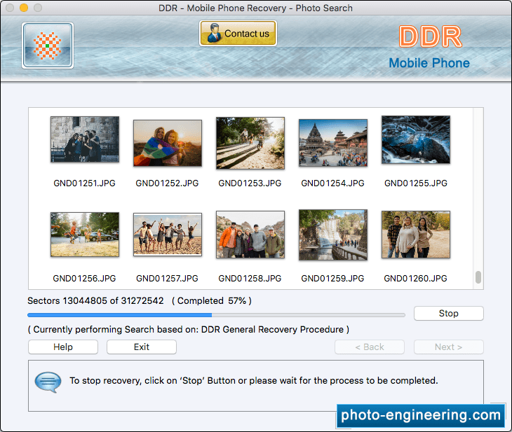Viewport: 512px width, 432px height.
Task: Click the Completed 57% status text
Action: pyautogui.click(x=212, y=300)
